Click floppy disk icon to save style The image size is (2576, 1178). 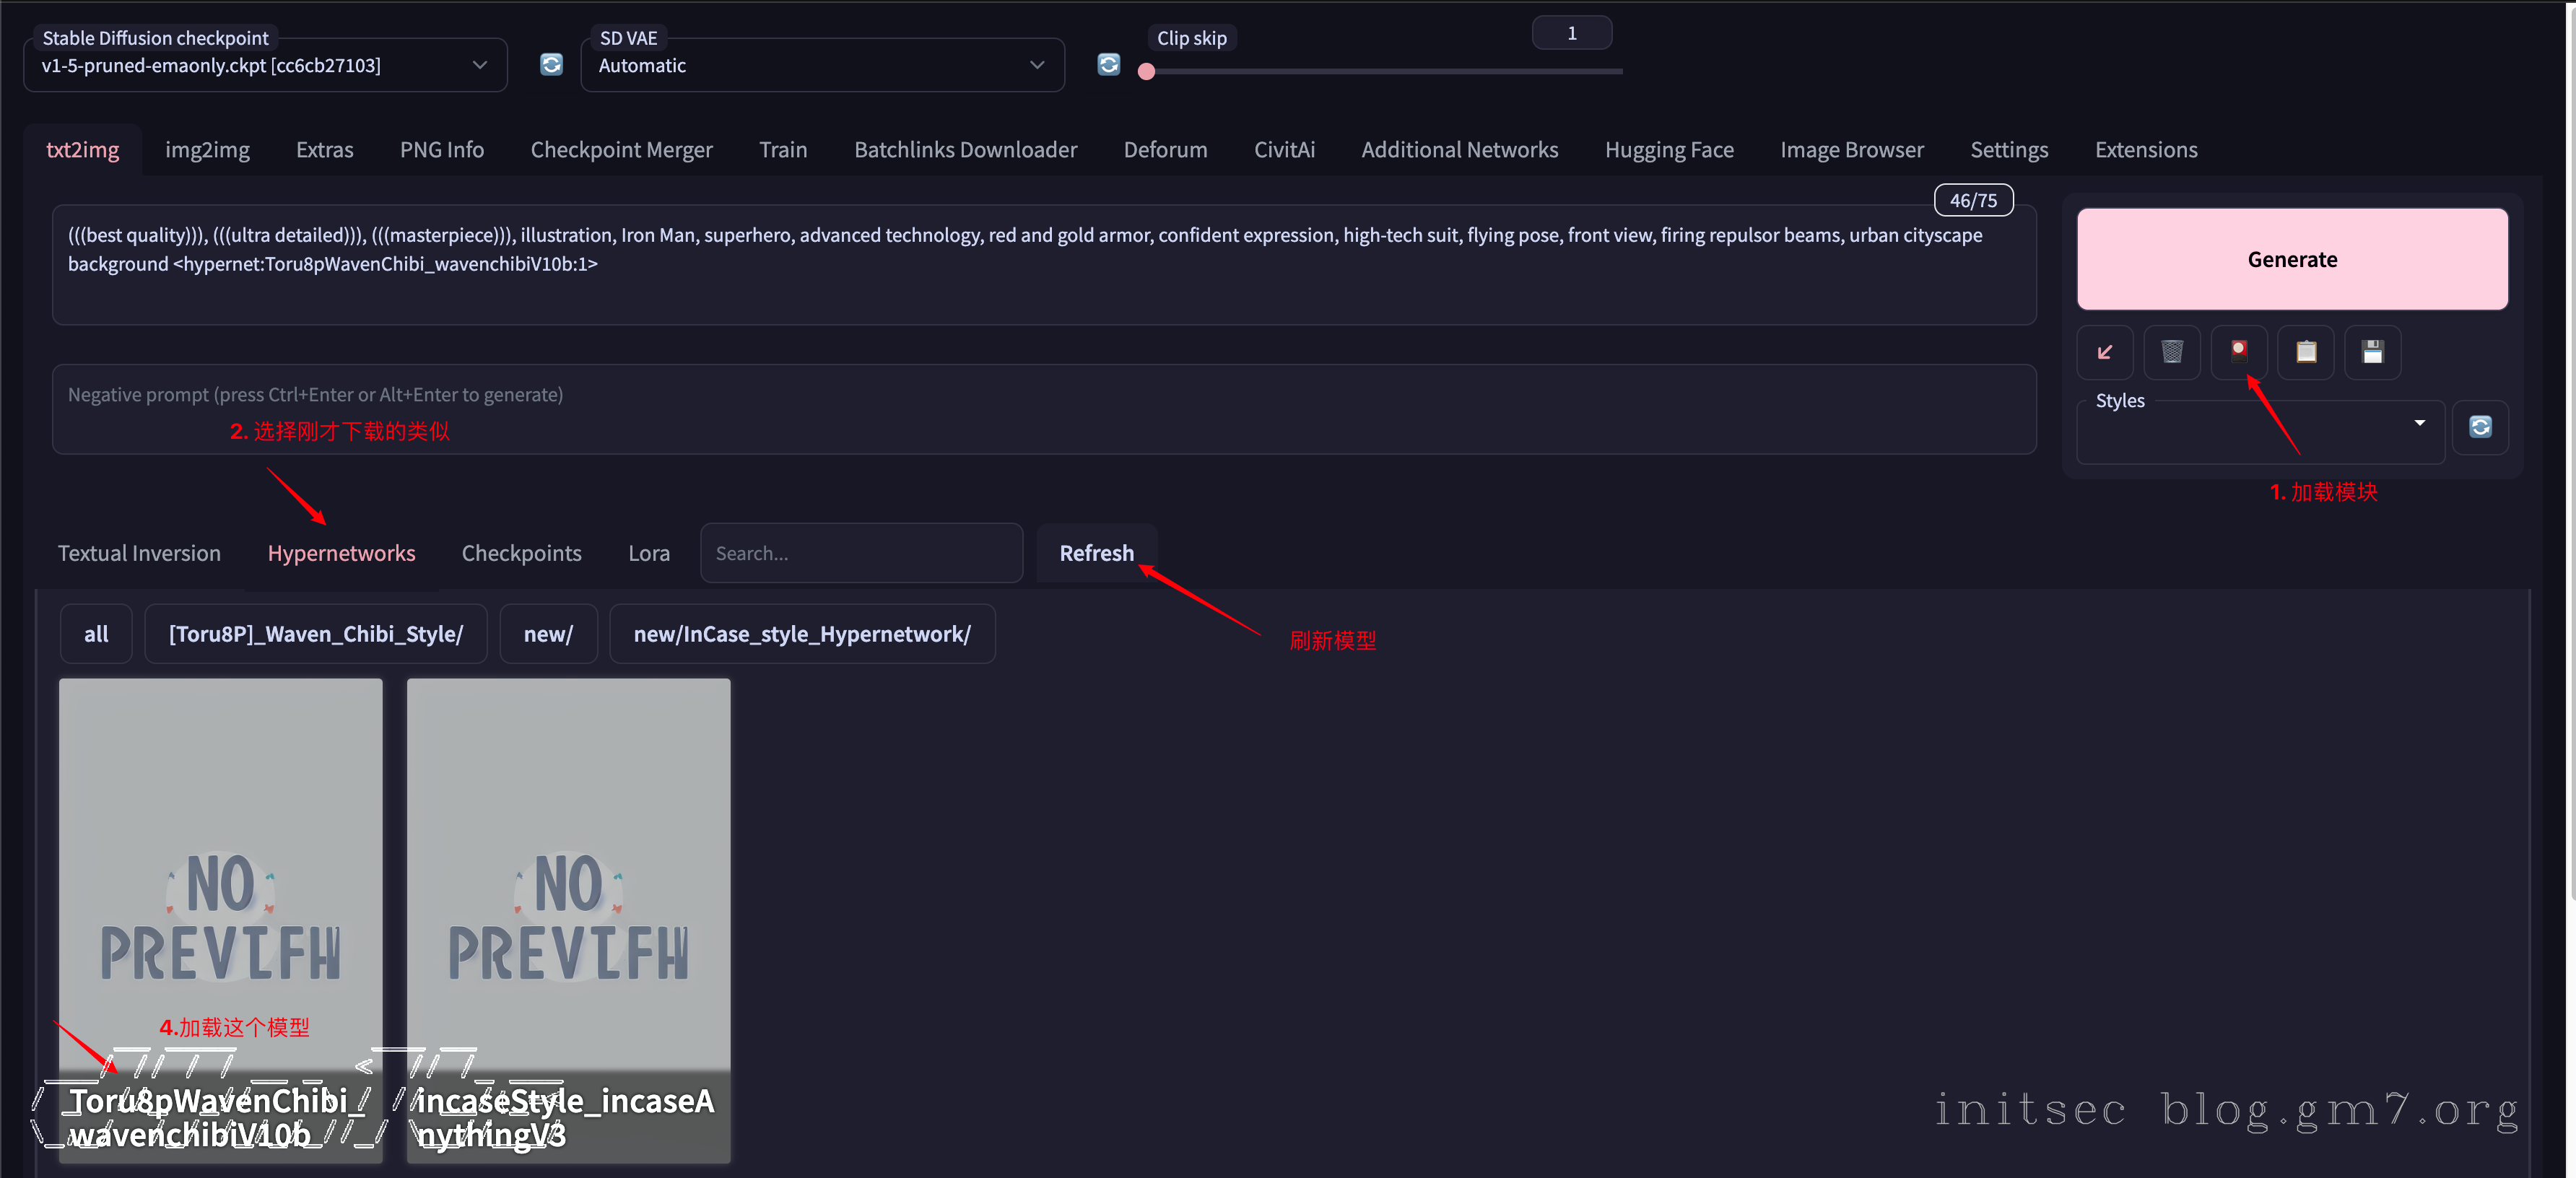point(2372,352)
